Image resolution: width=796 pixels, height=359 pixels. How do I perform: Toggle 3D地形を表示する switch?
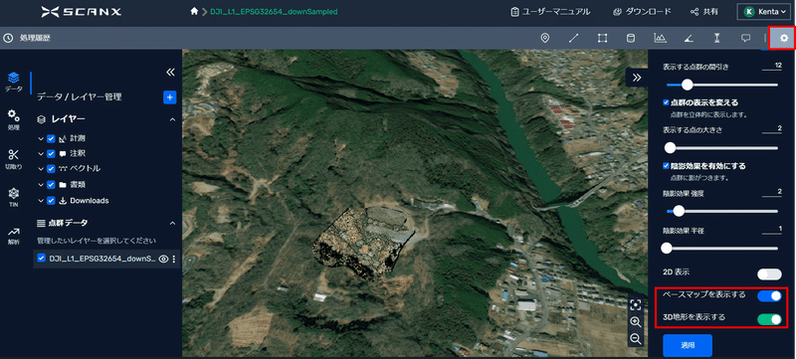[769, 319]
